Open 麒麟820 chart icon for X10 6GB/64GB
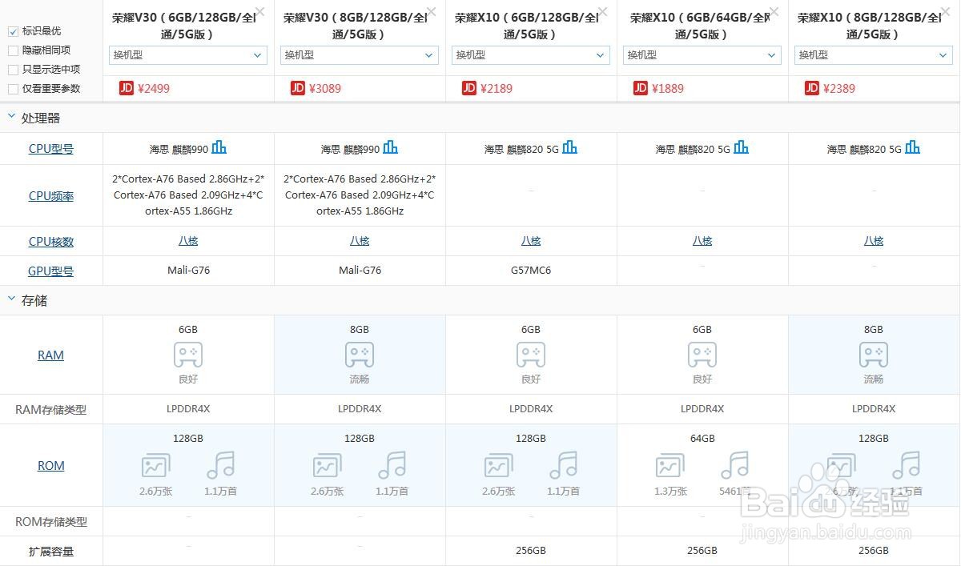This screenshot has height=566, width=965. [741, 147]
